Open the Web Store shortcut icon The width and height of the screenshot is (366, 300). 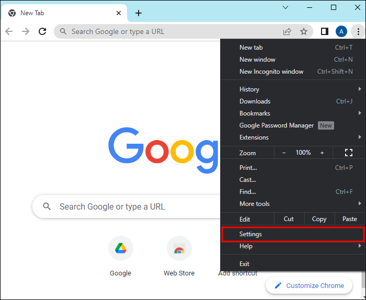tap(179, 248)
